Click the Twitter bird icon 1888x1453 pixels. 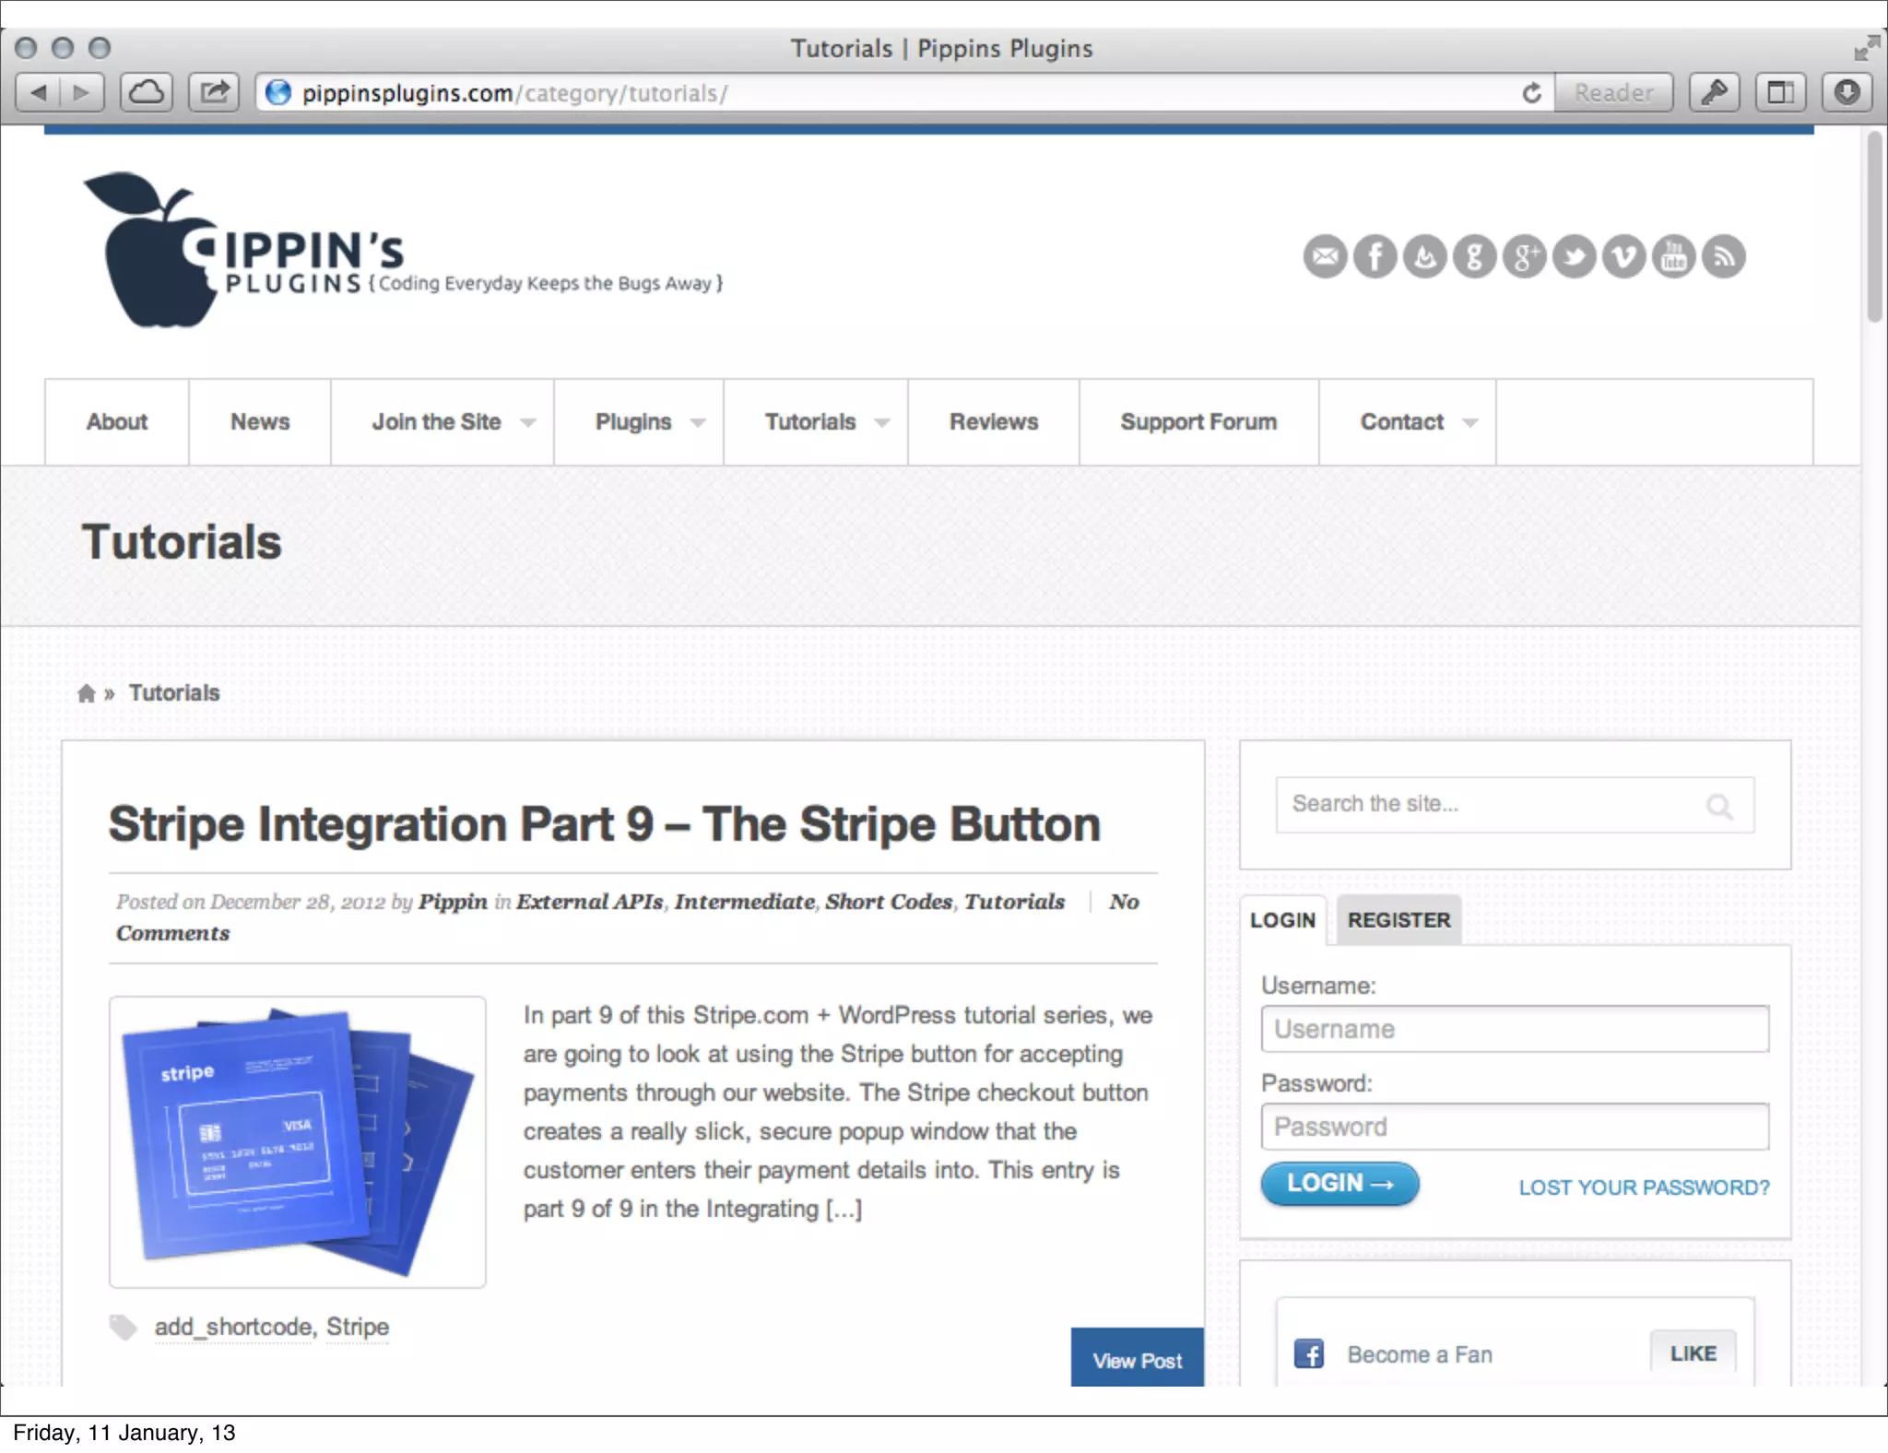pos(1574,256)
